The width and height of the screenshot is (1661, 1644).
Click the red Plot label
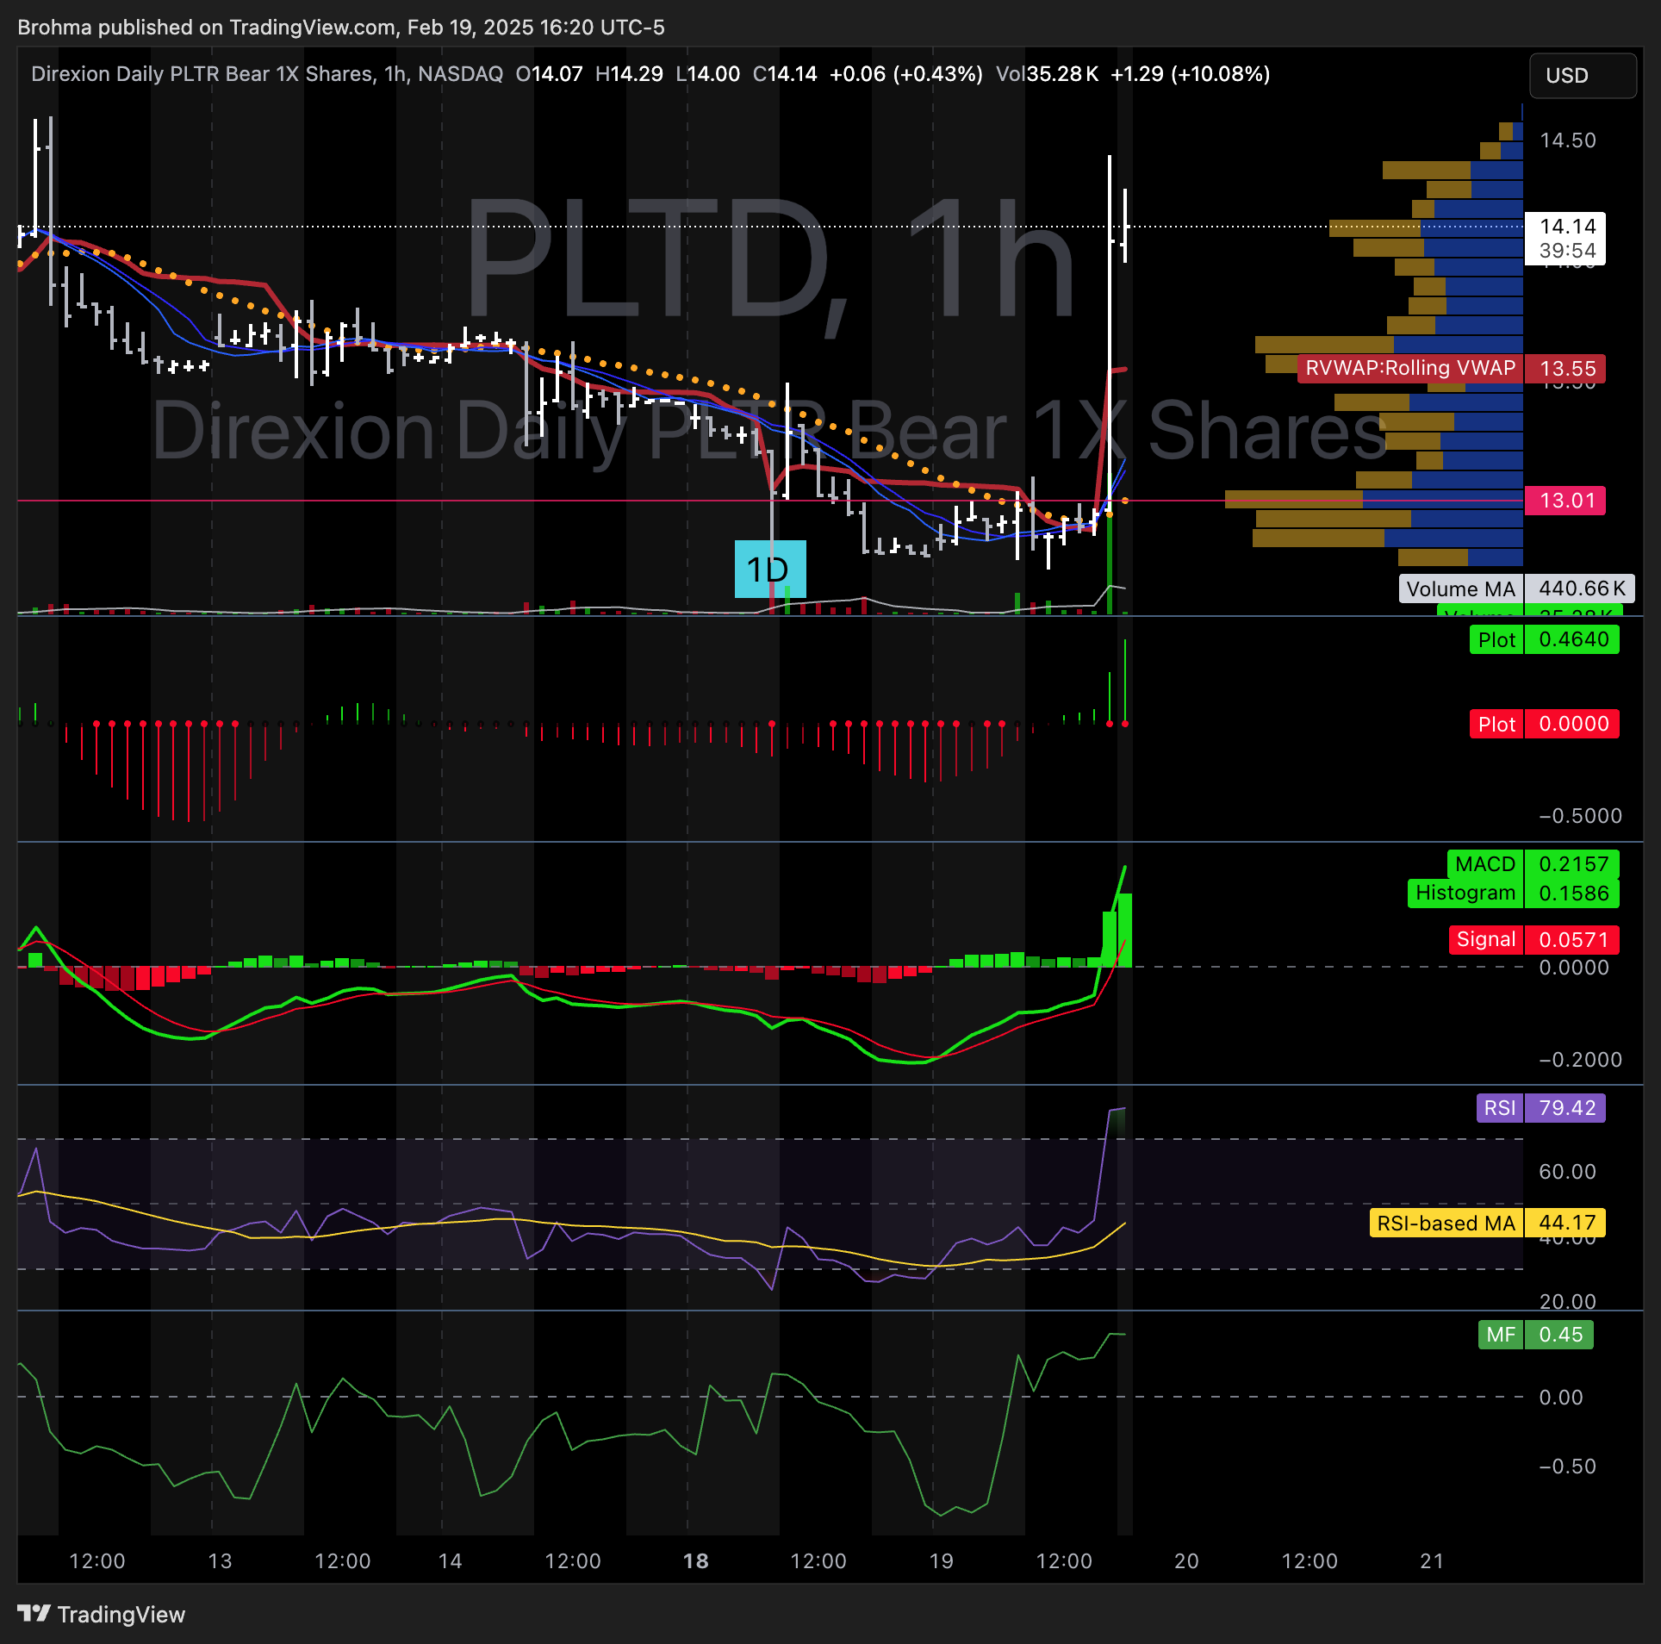point(1496,724)
